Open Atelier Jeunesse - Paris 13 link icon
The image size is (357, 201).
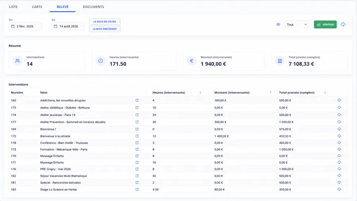pos(137,115)
